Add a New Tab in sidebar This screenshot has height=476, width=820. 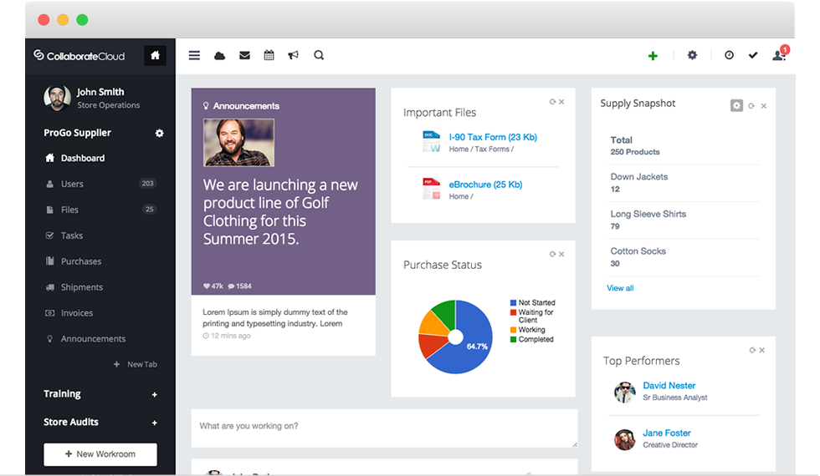(x=136, y=364)
